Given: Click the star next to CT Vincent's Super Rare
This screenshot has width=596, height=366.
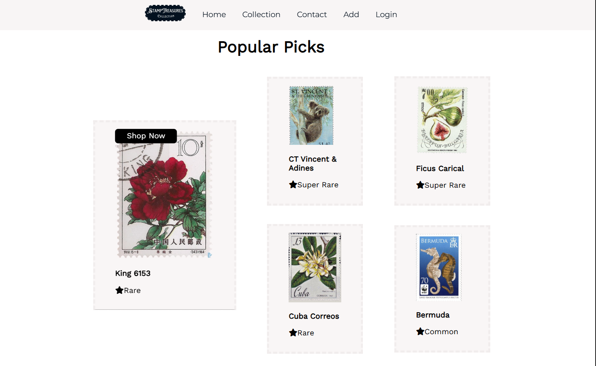Looking at the screenshot, I should (x=293, y=184).
